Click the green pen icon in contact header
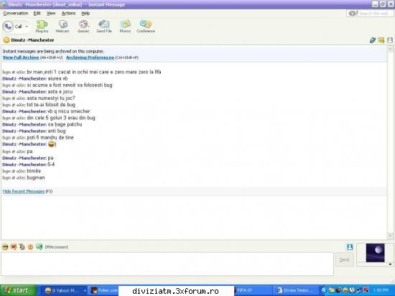The height and width of the screenshot is (296, 395). pyautogui.click(x=373, y=40)
